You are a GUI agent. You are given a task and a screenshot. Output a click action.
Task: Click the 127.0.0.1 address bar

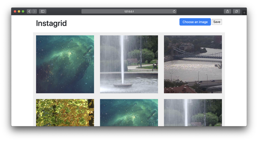129,11
